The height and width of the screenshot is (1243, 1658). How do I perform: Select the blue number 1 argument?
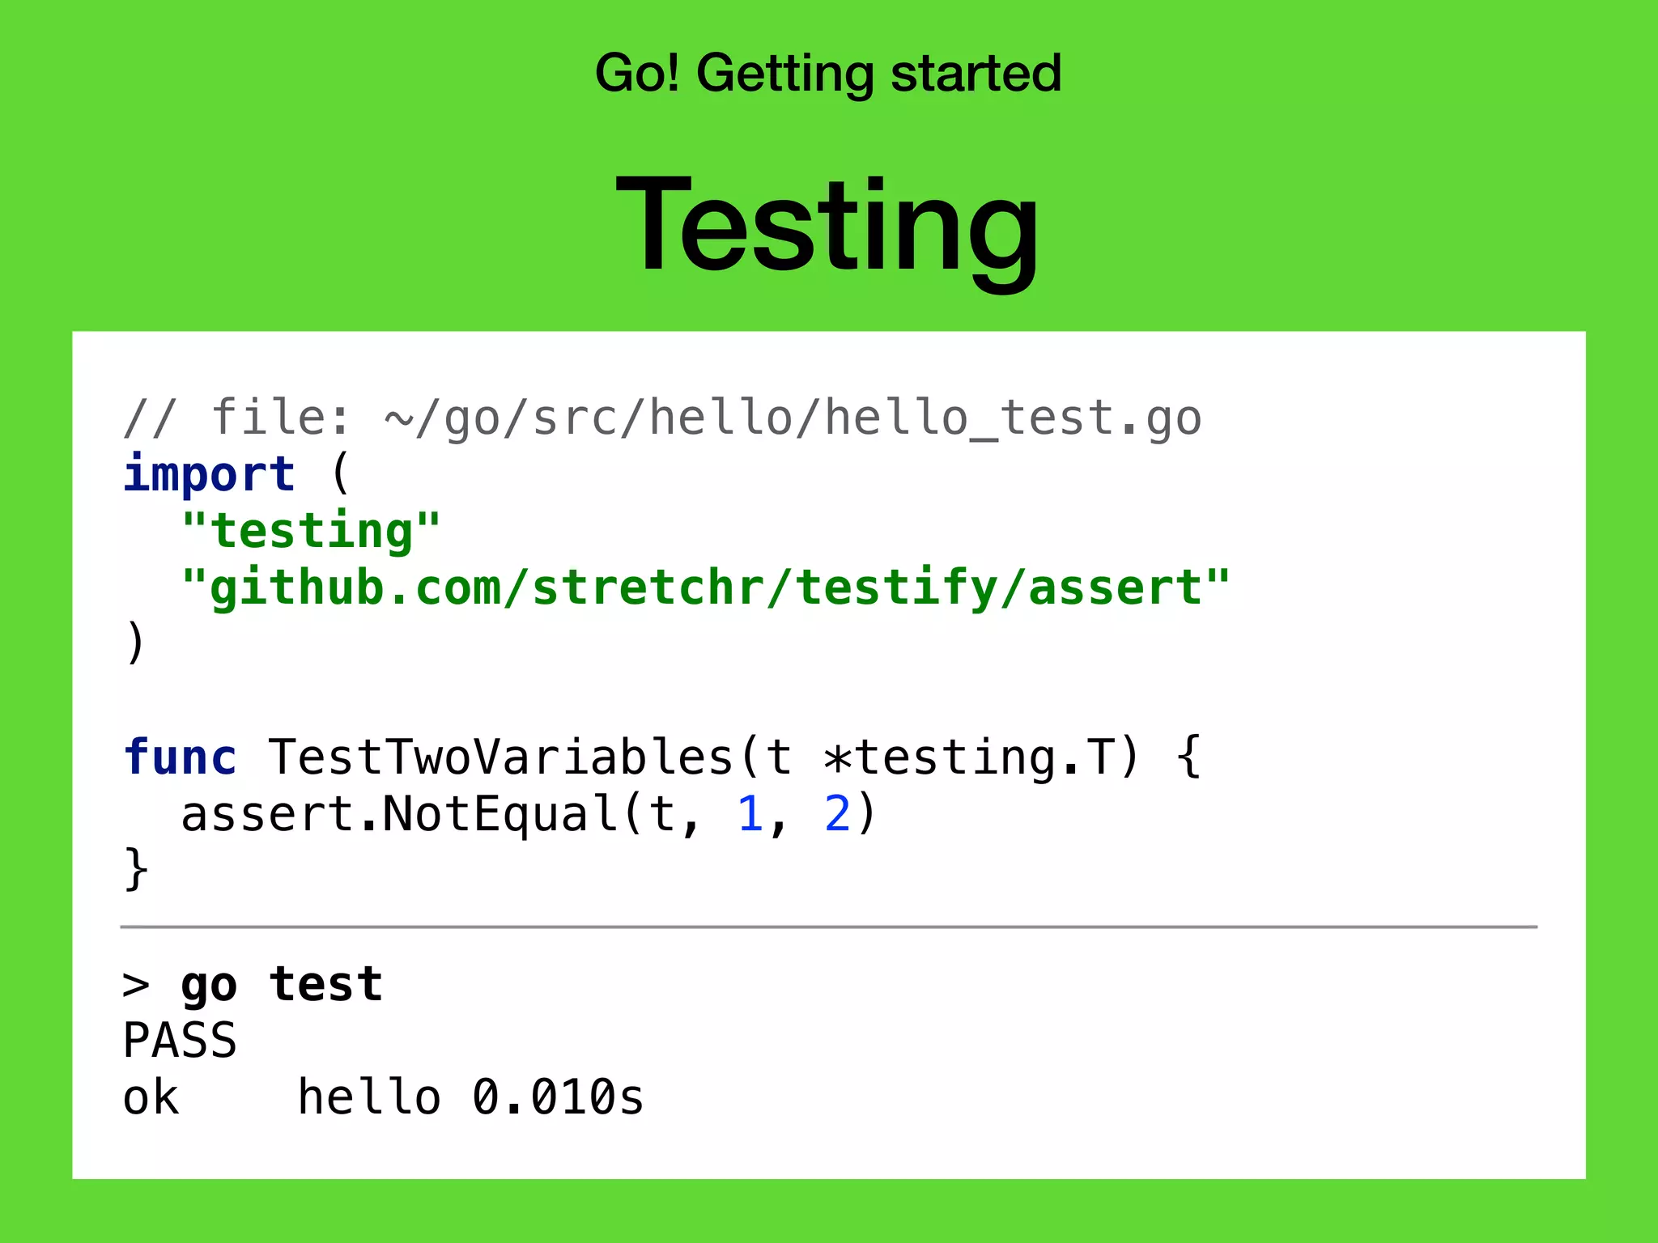coord(750,814)
